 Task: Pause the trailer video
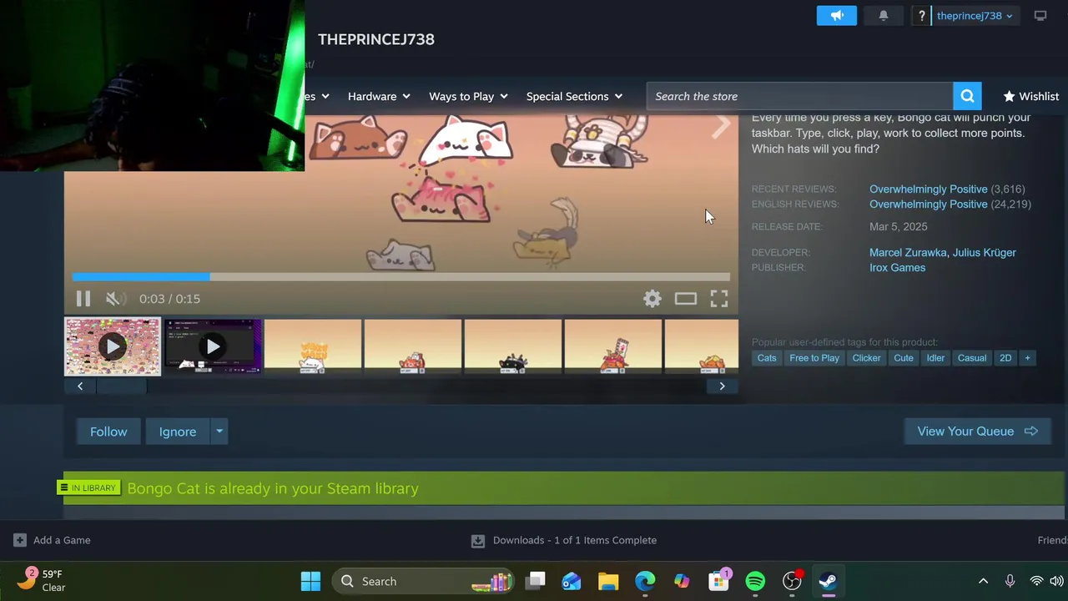[83, 299]
